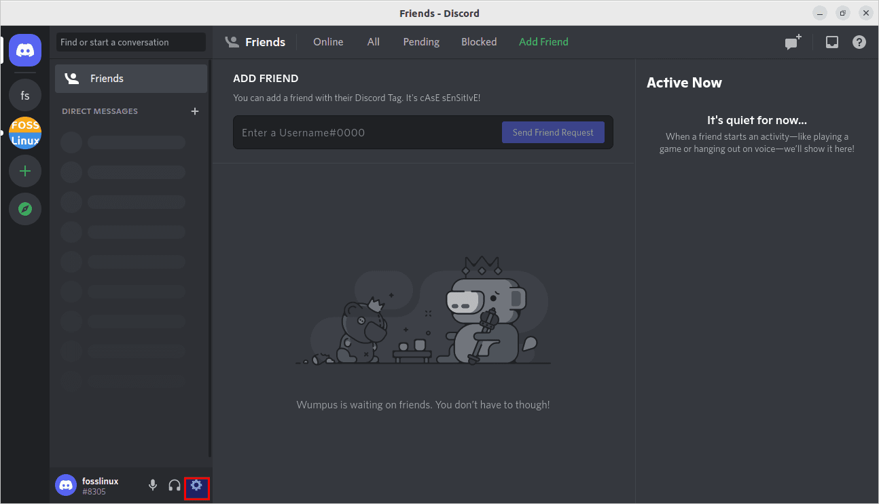879x504 pixels.
Task: Maximize the Discord window
Action: tap(843, 13)
